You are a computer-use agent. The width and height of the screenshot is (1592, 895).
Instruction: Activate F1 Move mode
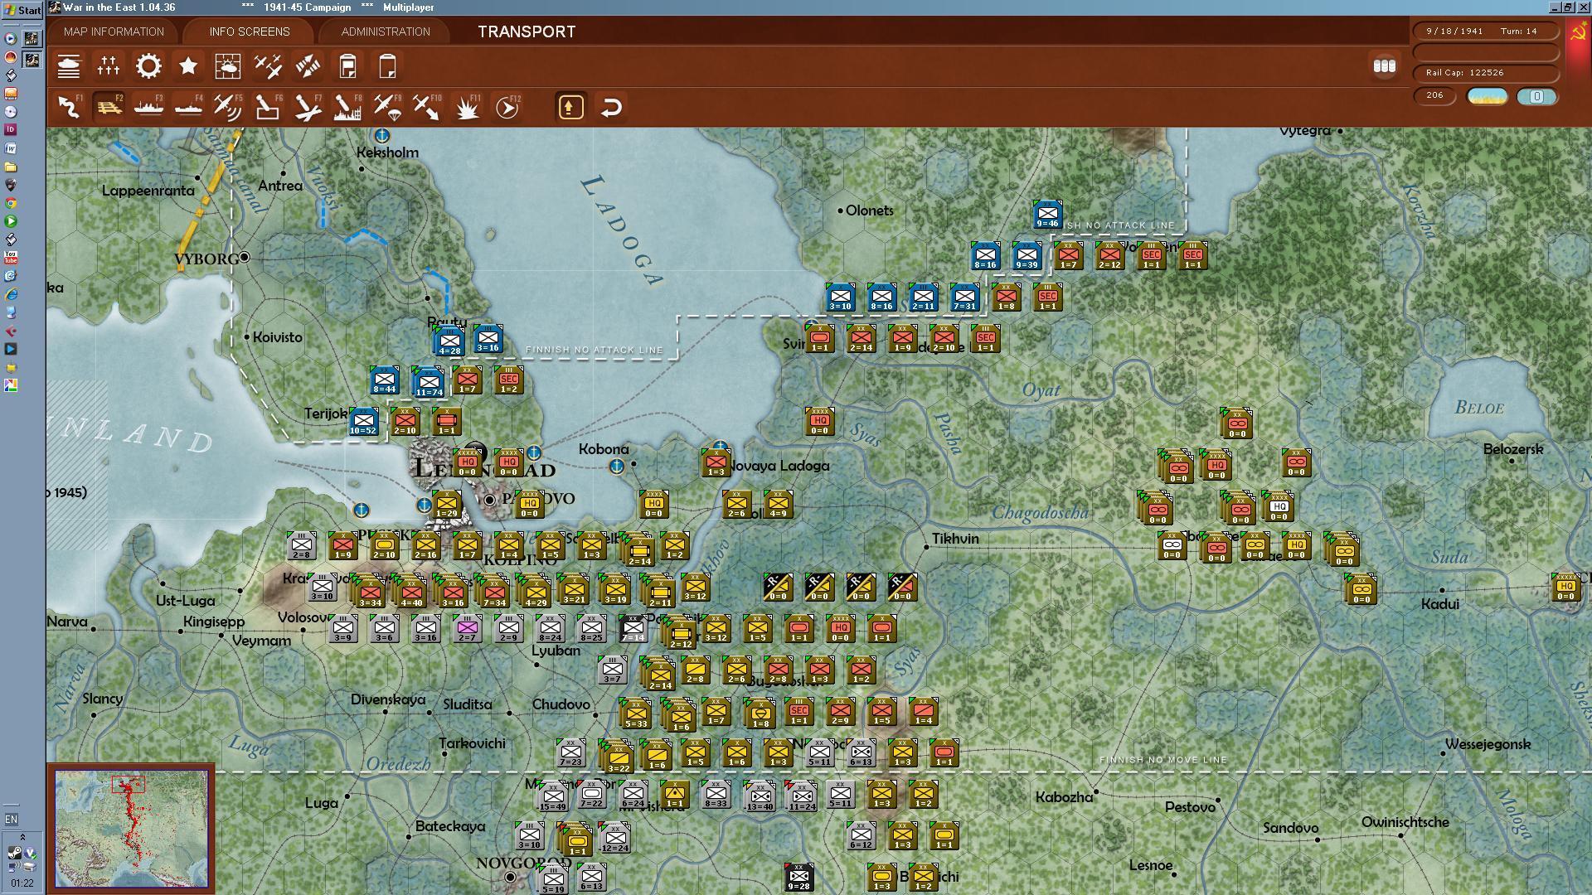coord(70,107)
